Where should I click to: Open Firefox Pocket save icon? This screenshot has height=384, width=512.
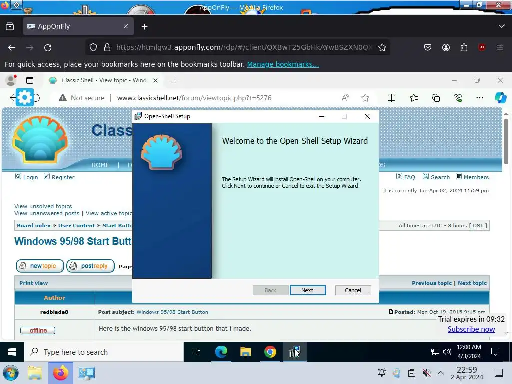click(x=428, y=47)
